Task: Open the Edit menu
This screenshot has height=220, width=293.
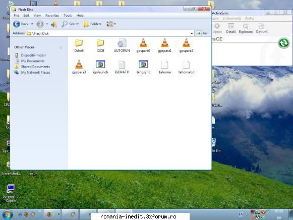Action: (26, 16)
